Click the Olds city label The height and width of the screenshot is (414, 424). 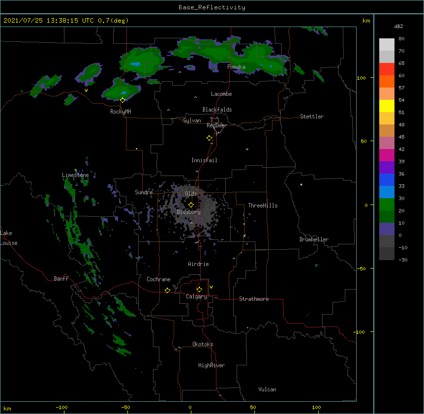(191, 194)
